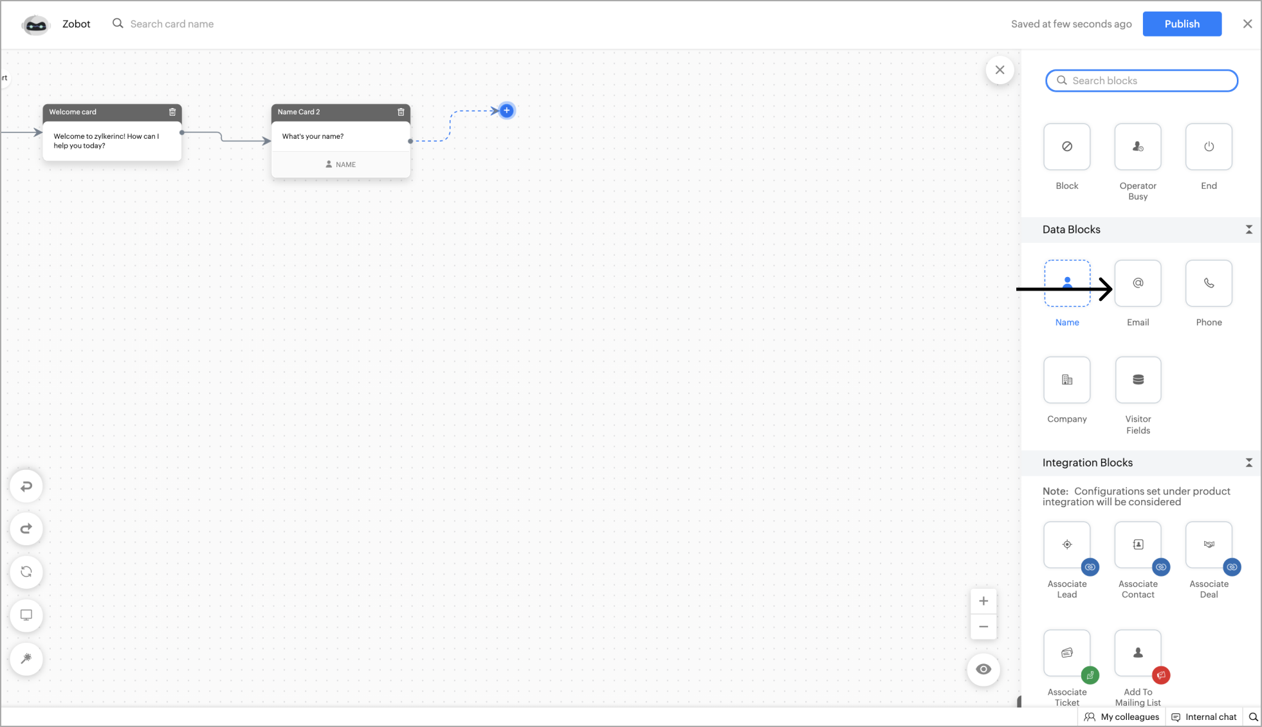Click the blue plus node to add card
Image resolution: width=1262 pixels, height=727 pixels.
pos(507,111)
